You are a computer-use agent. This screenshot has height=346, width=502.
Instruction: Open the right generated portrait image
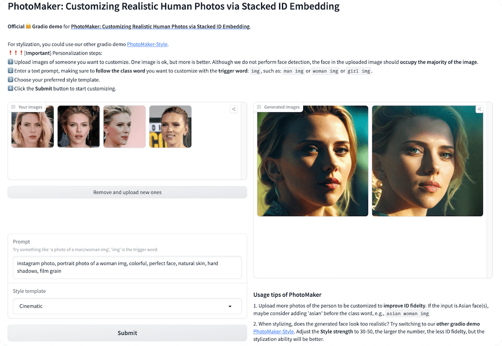click(x=427, y=161)
